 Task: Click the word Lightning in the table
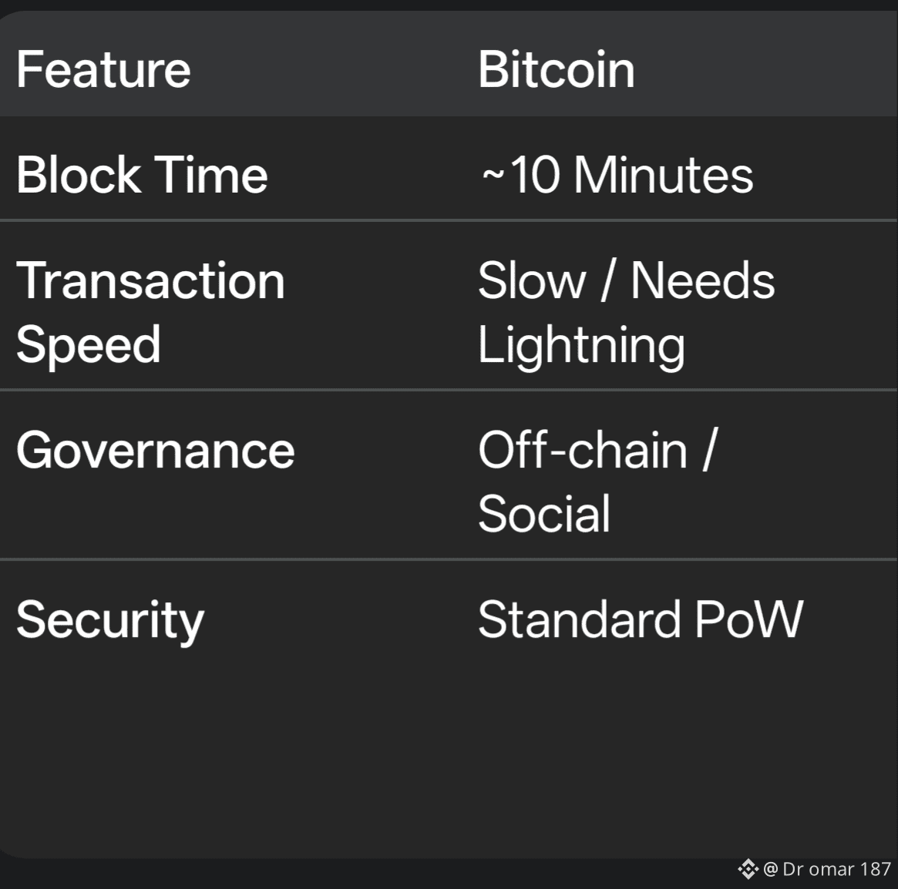580,345
